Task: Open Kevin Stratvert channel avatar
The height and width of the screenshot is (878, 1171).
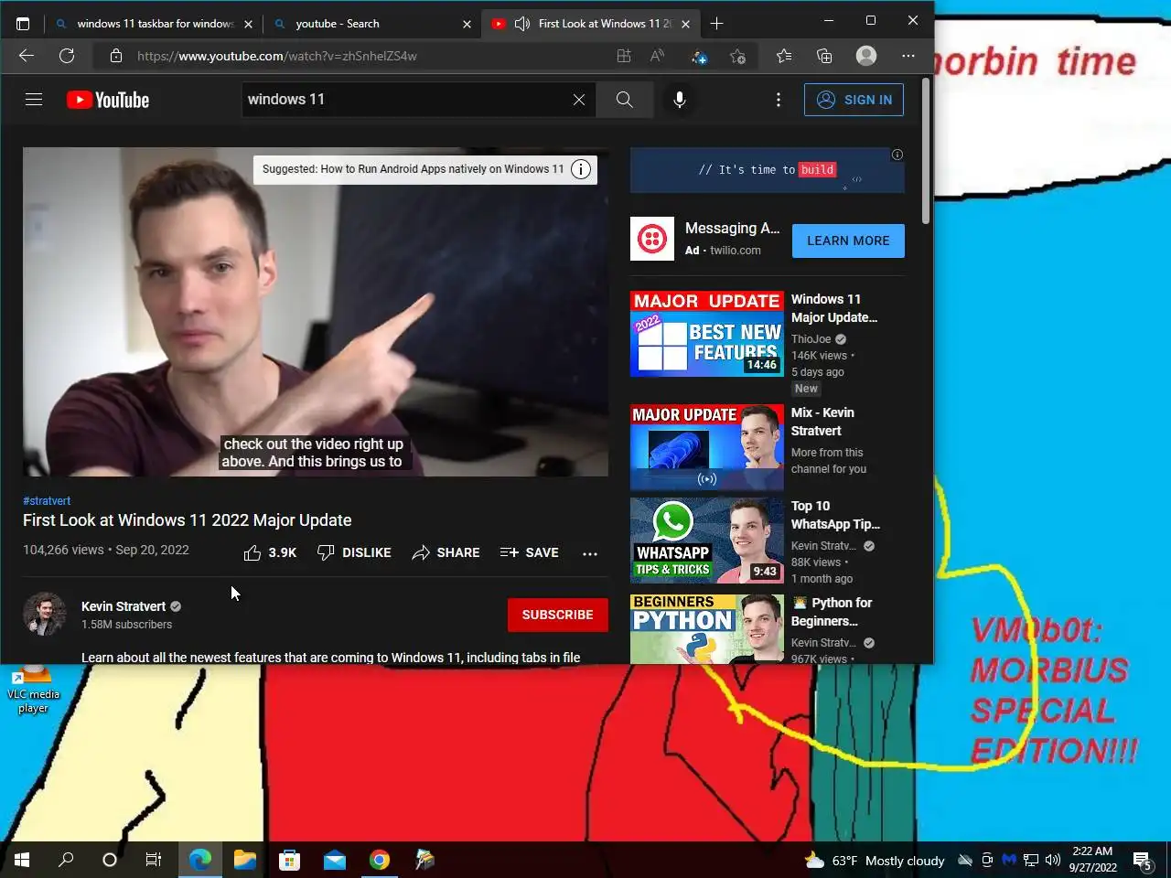Action: click(x=44, y=615)
